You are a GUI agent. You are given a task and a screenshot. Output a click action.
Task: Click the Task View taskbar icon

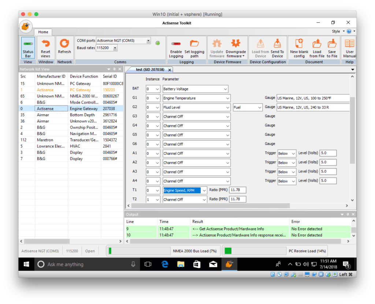pos(148,264)
